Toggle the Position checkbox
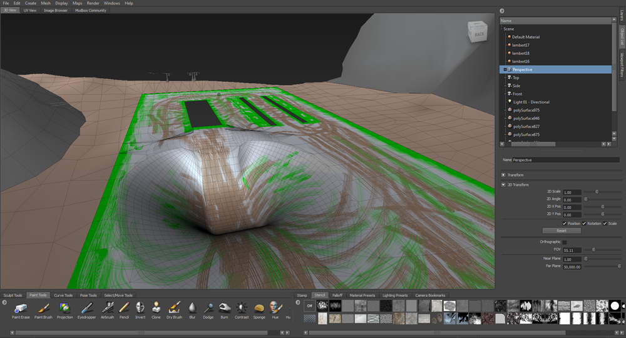 click(565, 223)
